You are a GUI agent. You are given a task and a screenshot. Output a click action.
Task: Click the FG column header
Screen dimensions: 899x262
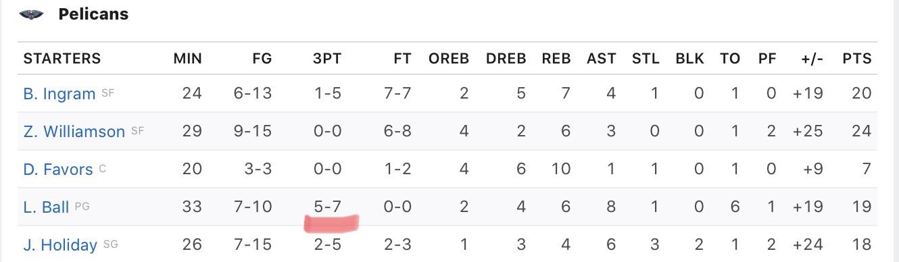click(262, 59)
